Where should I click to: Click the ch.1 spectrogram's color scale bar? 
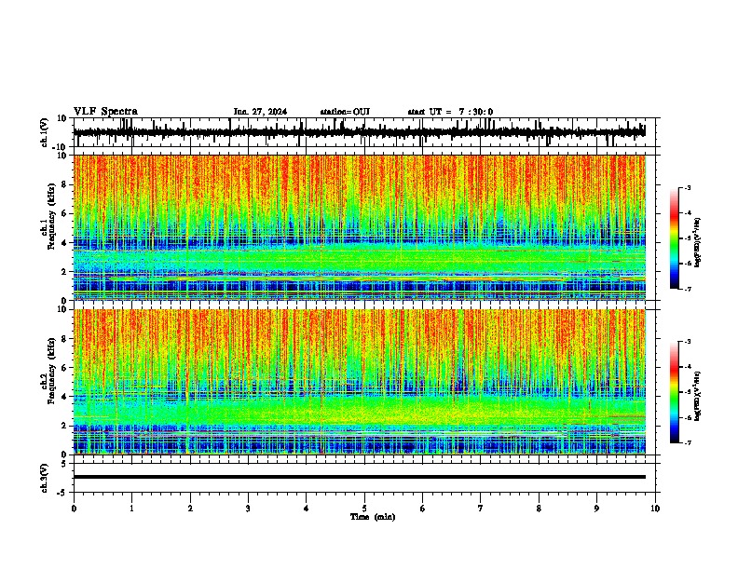(674, 238)
